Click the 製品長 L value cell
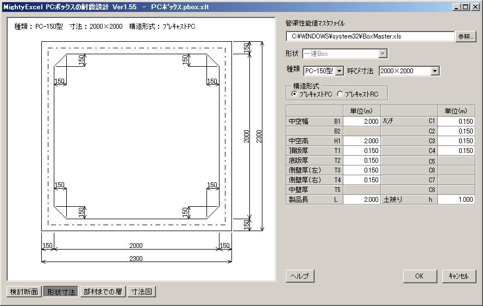The height and width of the screenshot is (306, 483). click(x=362, y=200)
